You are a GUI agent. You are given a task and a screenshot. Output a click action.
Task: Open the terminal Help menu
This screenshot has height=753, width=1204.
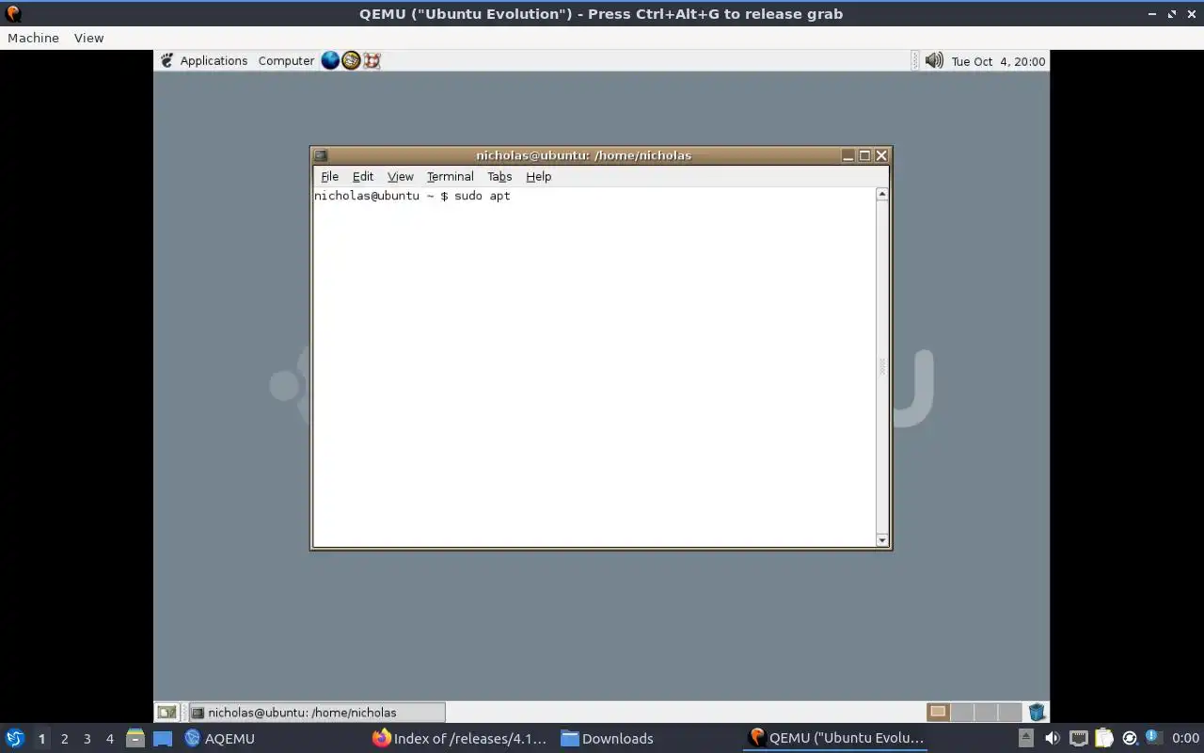point(539,176)
